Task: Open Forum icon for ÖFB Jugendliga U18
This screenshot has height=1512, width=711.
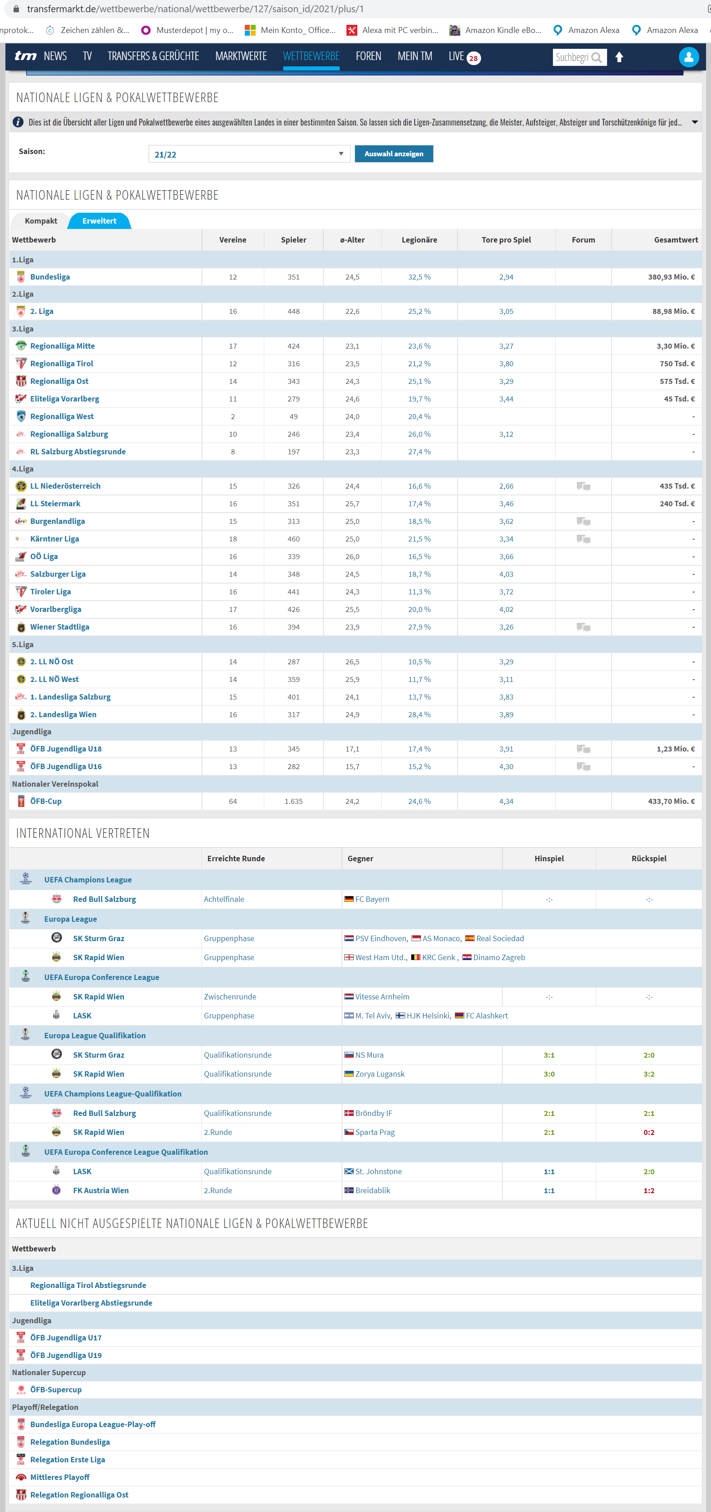Action: [583, 749]
